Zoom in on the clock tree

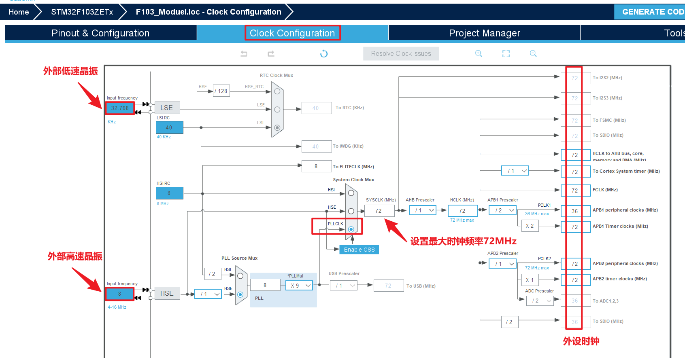pos(479,53)
